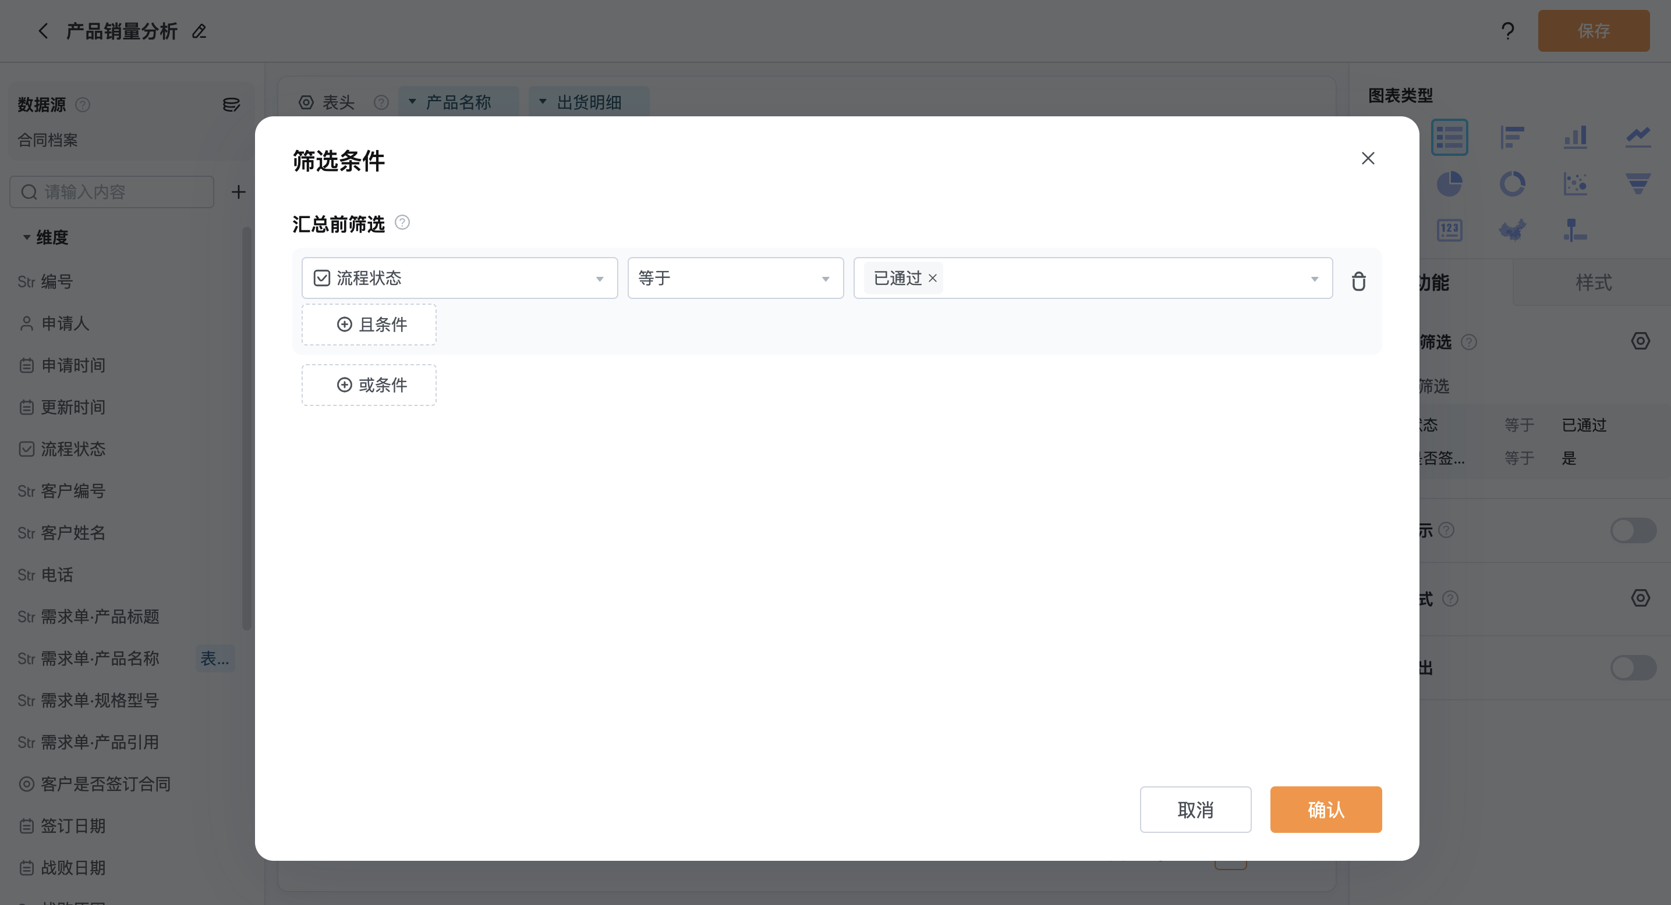Select the donut chart type
Image resolution: width=1671 pixels, height=905 pixels.
(1512, 184)
